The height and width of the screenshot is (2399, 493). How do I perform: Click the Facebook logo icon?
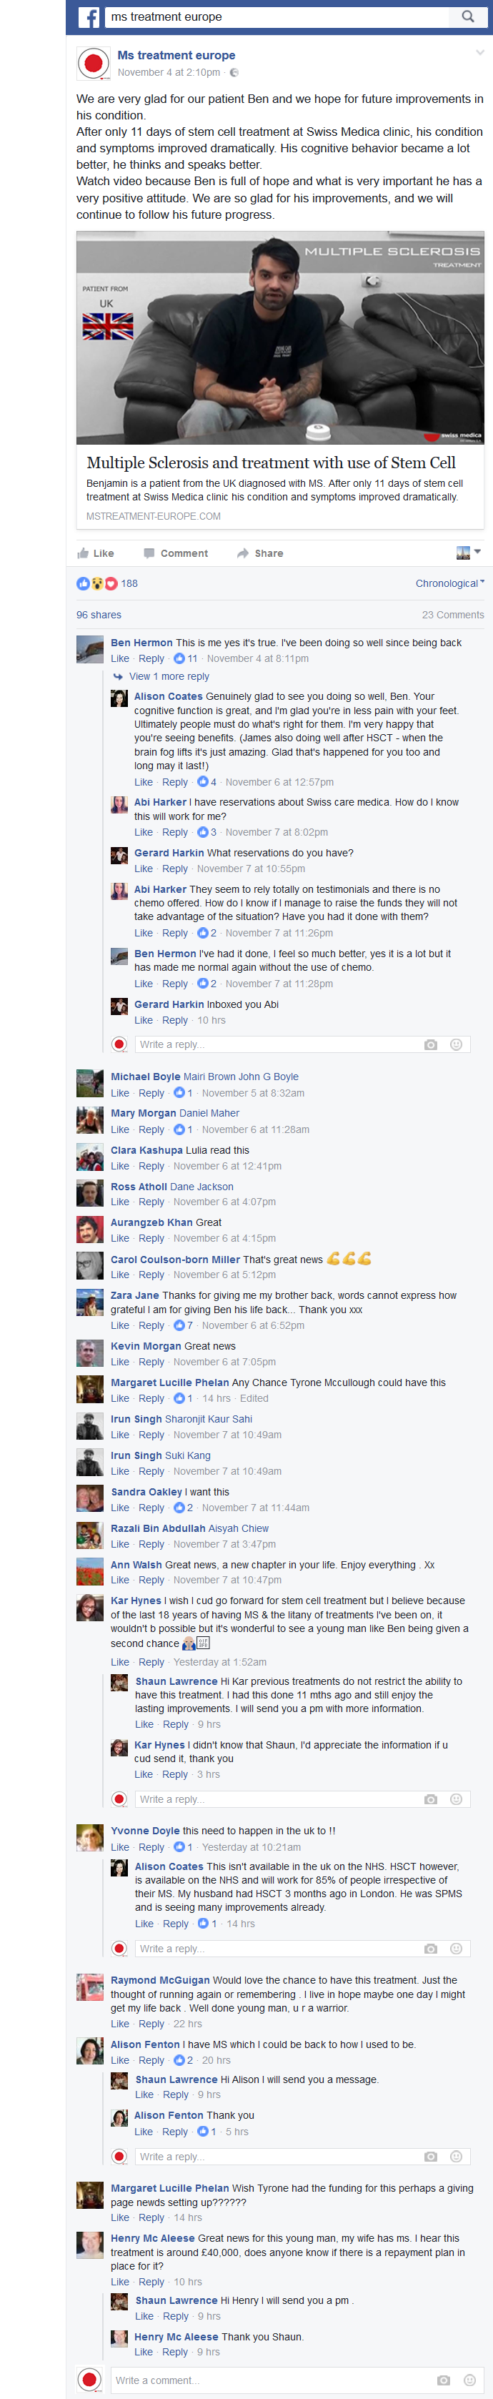click(x=89, y=16)
